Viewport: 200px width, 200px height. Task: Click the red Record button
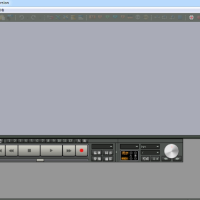pyautogui.click(x=82, y=151)
